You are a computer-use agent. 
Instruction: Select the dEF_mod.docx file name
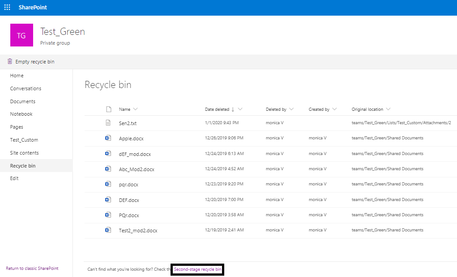135,154
